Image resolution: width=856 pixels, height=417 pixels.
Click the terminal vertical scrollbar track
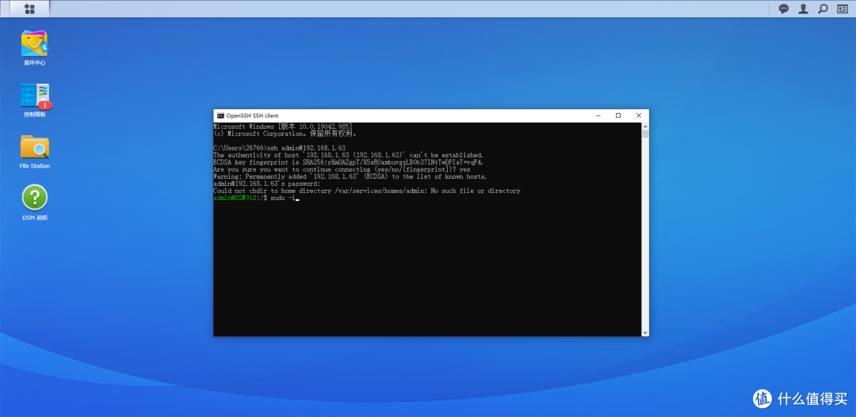click(x=645, y=237)
